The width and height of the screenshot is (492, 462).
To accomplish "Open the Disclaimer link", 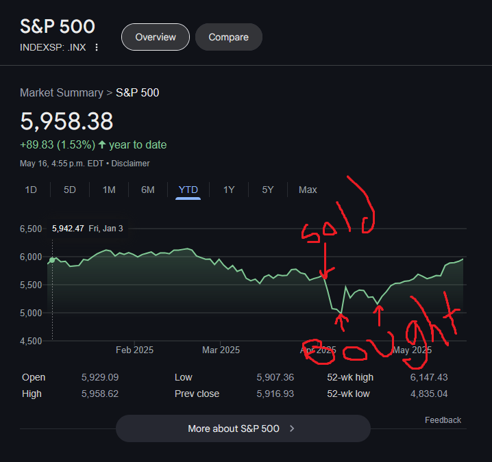I will (x=130, y=164).
